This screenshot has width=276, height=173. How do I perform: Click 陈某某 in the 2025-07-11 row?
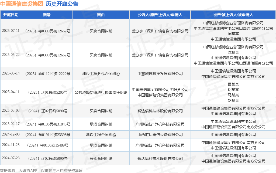[233, 34]
